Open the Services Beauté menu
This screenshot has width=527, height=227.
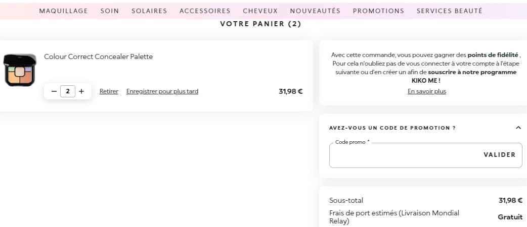click(x=449, y=11)
